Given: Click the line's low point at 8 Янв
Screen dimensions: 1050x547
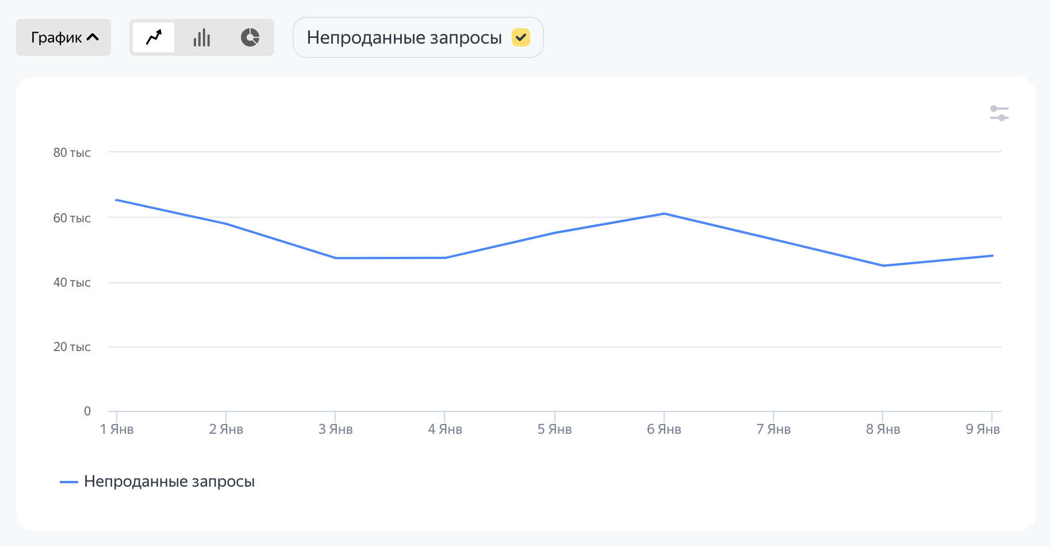Looking at the screenshot, I should (x=883, y=265).
